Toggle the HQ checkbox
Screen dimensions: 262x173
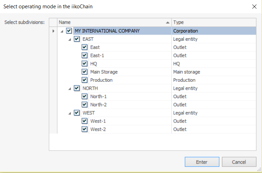[85, 64]
